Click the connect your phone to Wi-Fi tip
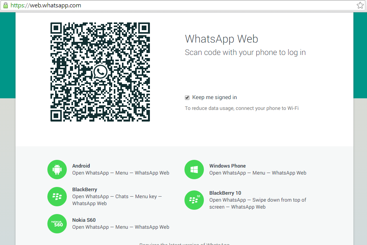The height and width of the screenshot is (245, 367). click(242, 108)
